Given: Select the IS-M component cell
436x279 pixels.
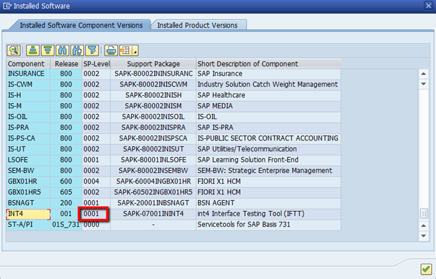Looking at the screenshot, I should click(x=28, y=106).
